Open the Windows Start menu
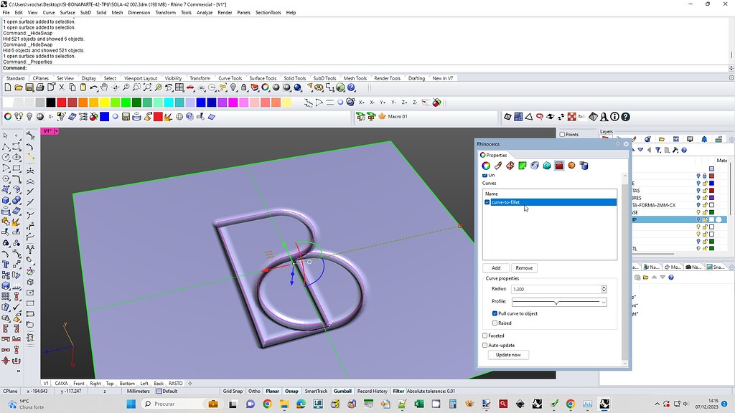Viewport: 735px width, 413px height. [131, 404]
